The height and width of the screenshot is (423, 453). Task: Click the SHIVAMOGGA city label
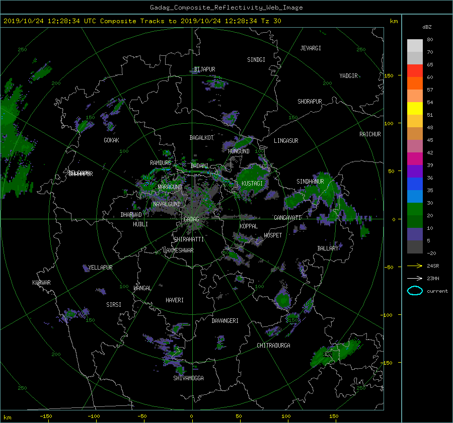tap(188, 378)
